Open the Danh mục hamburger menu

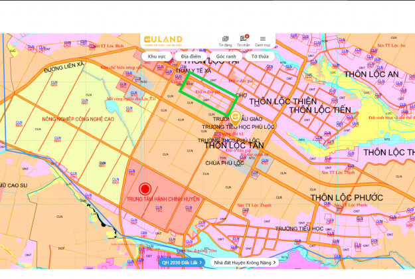pyautogui.click(x=262, y=41)
